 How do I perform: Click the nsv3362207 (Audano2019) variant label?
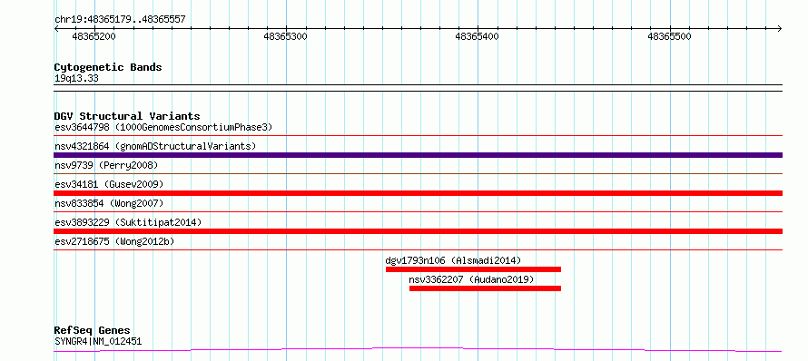click(x=471, y=279)
